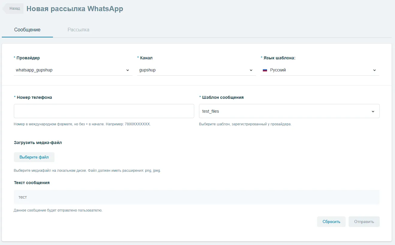Click the Новая рассылка WhatsApp page heading
Viewport: 395px width, 245px height.
75,9
